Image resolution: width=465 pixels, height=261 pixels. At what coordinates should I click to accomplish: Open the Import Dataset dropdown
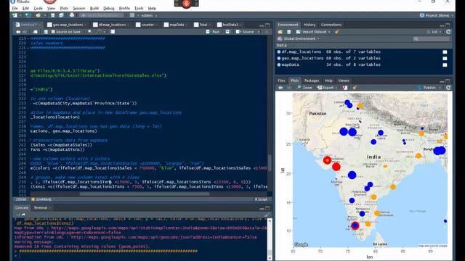(x=313, y=32)
